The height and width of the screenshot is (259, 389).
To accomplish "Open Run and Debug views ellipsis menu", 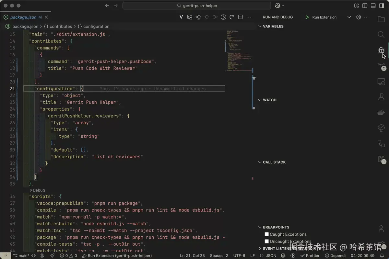I will pos(366,17).
